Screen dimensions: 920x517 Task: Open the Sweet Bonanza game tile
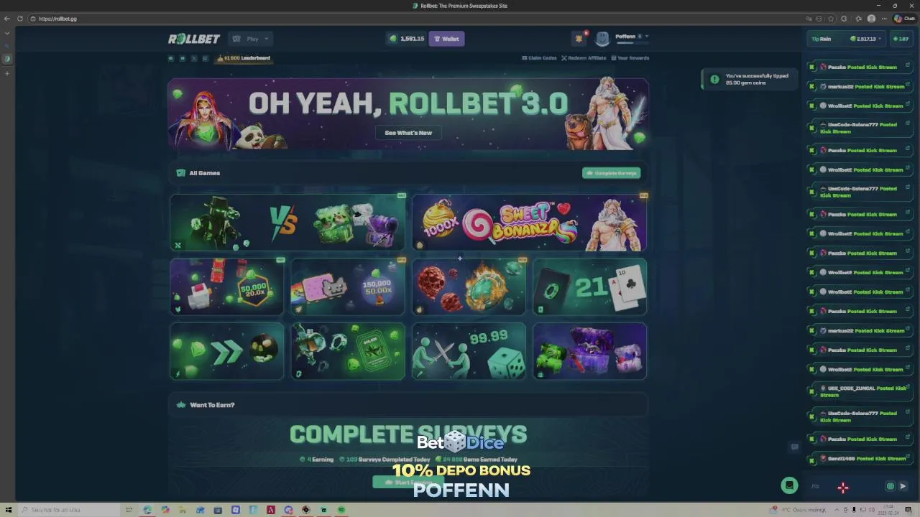pyautogui.click(x=530, y=222)
